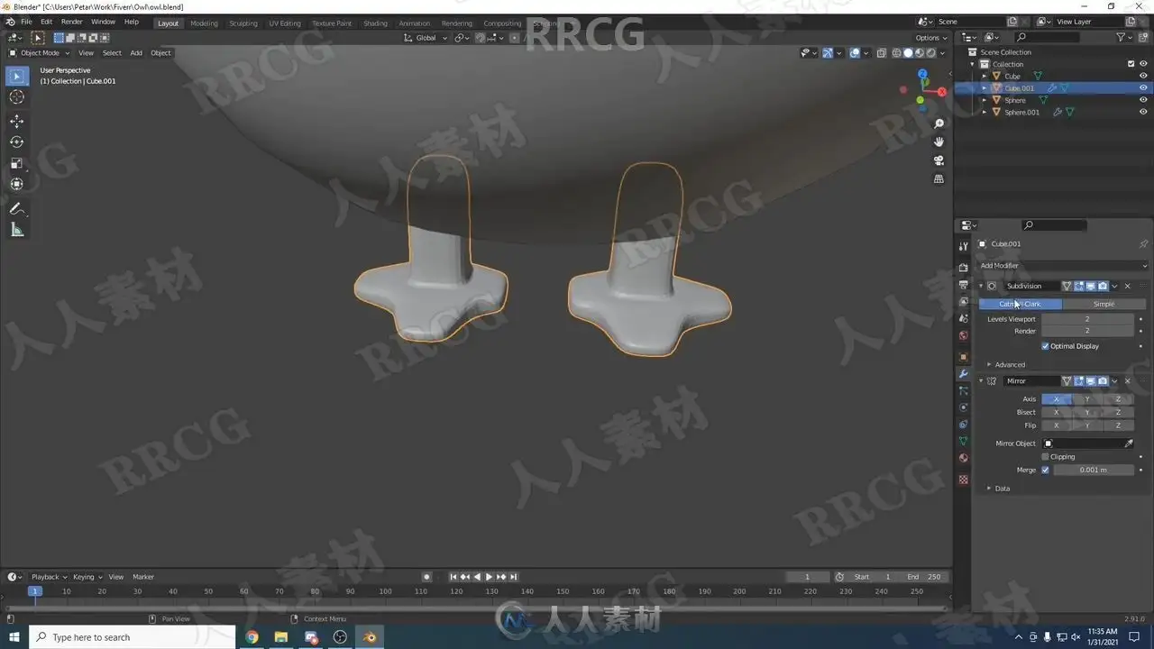Open Blender from the Windows taskbar
Image resolution: width=1154 pixels, height=649 pixels.
pos(369,637)
